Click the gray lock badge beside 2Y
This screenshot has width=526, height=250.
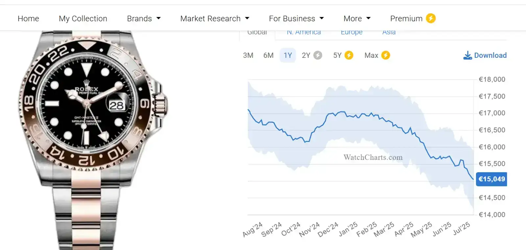[x=318, y=55]
